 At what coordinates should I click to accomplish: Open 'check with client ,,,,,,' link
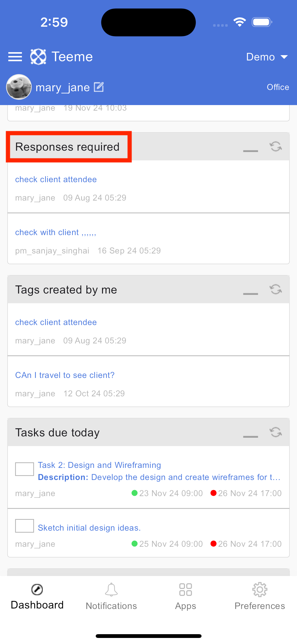(56, 232)
